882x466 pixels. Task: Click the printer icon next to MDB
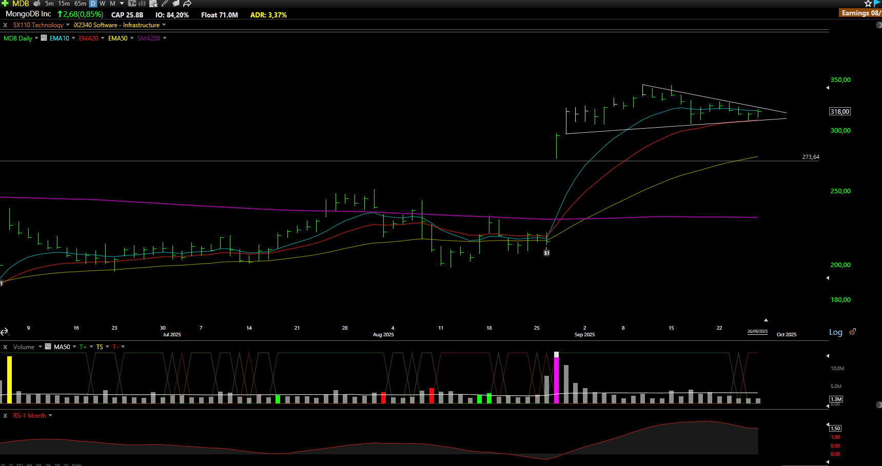(37, 4)
